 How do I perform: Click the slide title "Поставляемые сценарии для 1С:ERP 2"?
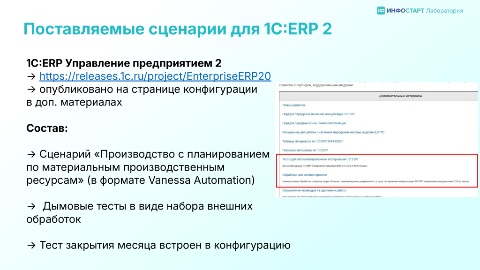(x=178, y=29)
